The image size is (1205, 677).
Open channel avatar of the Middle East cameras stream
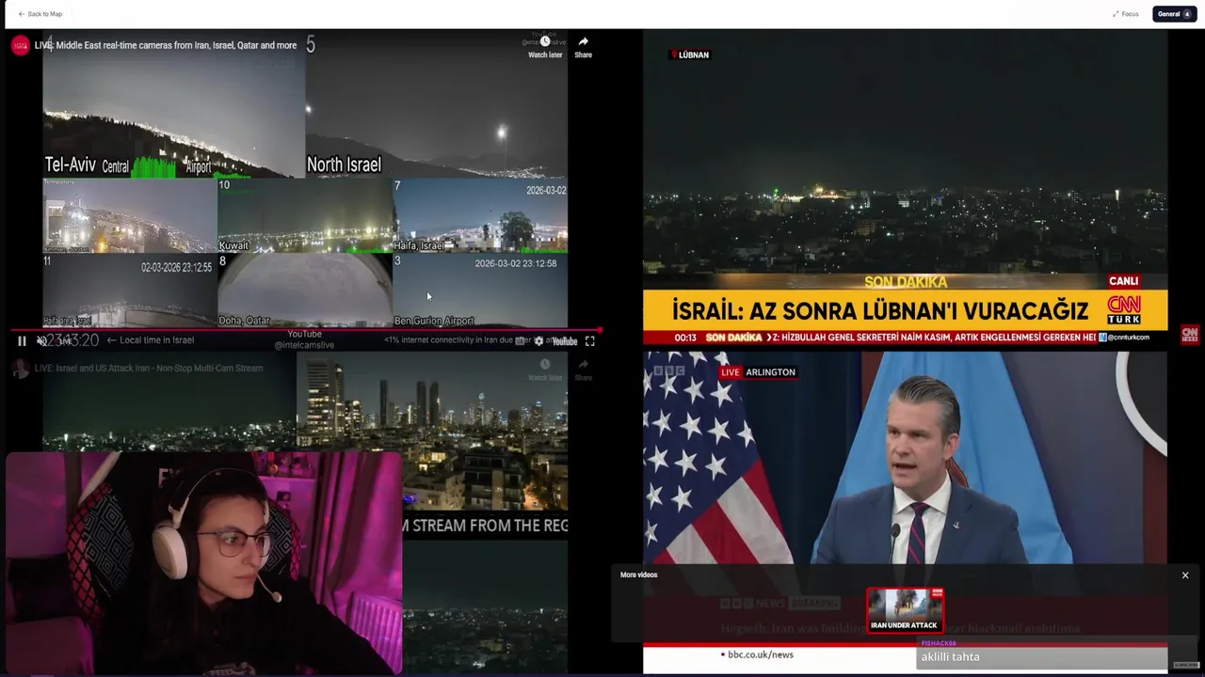21,45
